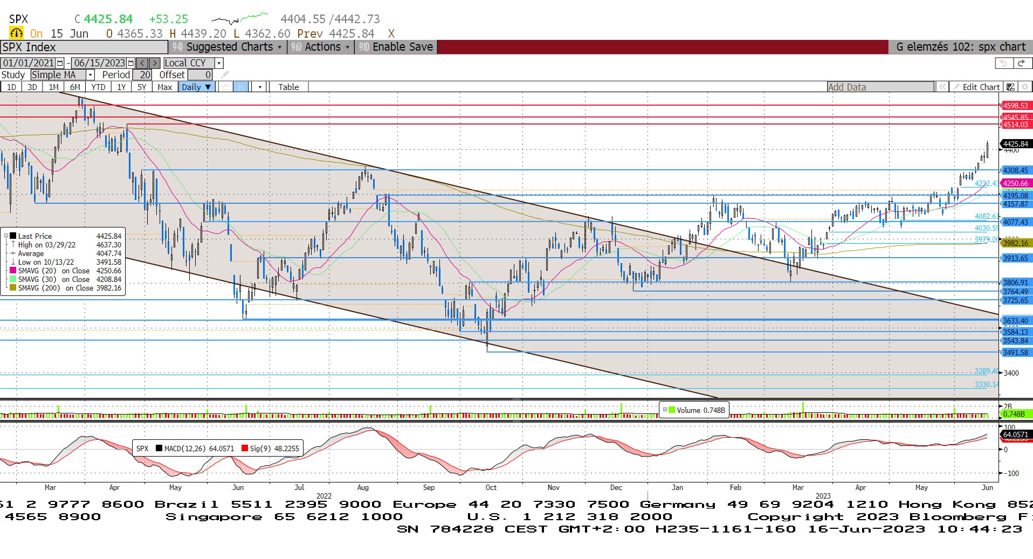
Task: Select the 1D range tab
Action: click(x=11, y=87)
